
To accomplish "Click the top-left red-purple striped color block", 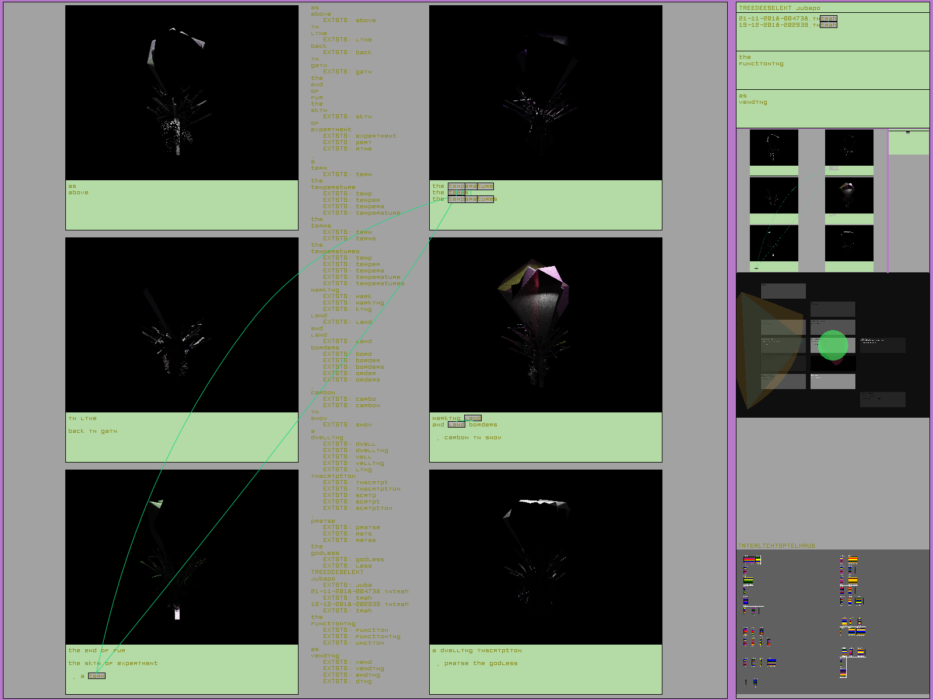I will pos(749,559).
